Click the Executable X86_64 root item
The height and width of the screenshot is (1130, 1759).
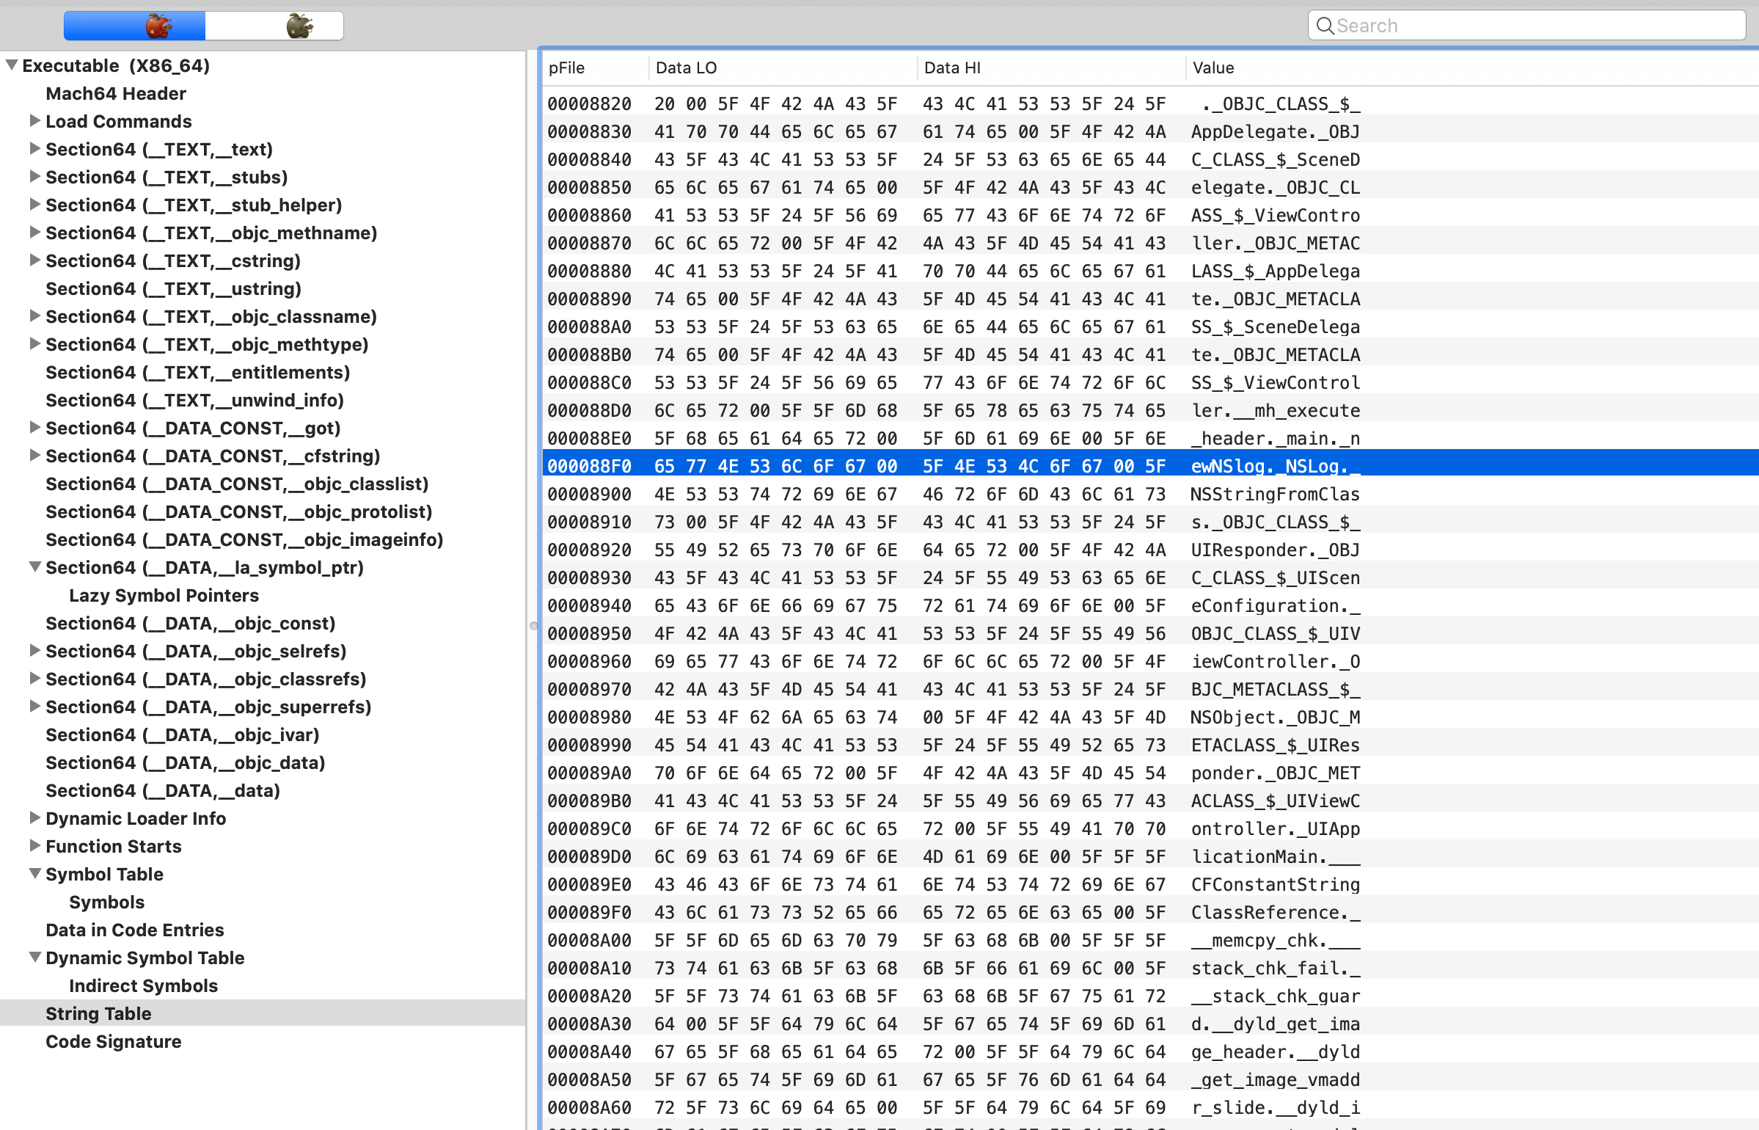coord(118,64)
